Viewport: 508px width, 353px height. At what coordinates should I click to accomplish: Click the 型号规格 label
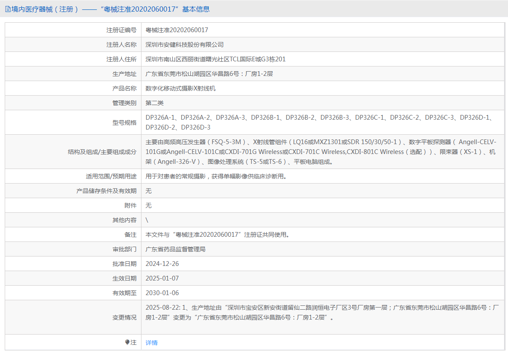pyautogui.click(x=124, y=123)
